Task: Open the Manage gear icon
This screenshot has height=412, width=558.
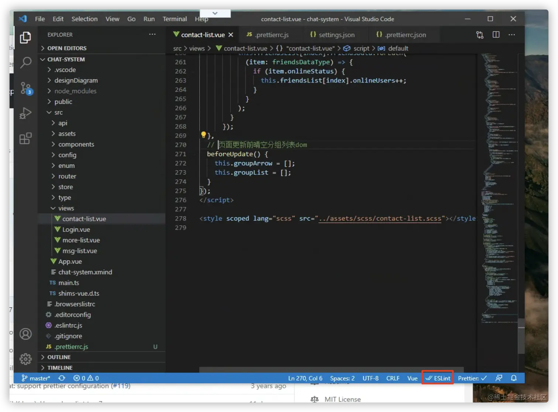Action: 25,359
